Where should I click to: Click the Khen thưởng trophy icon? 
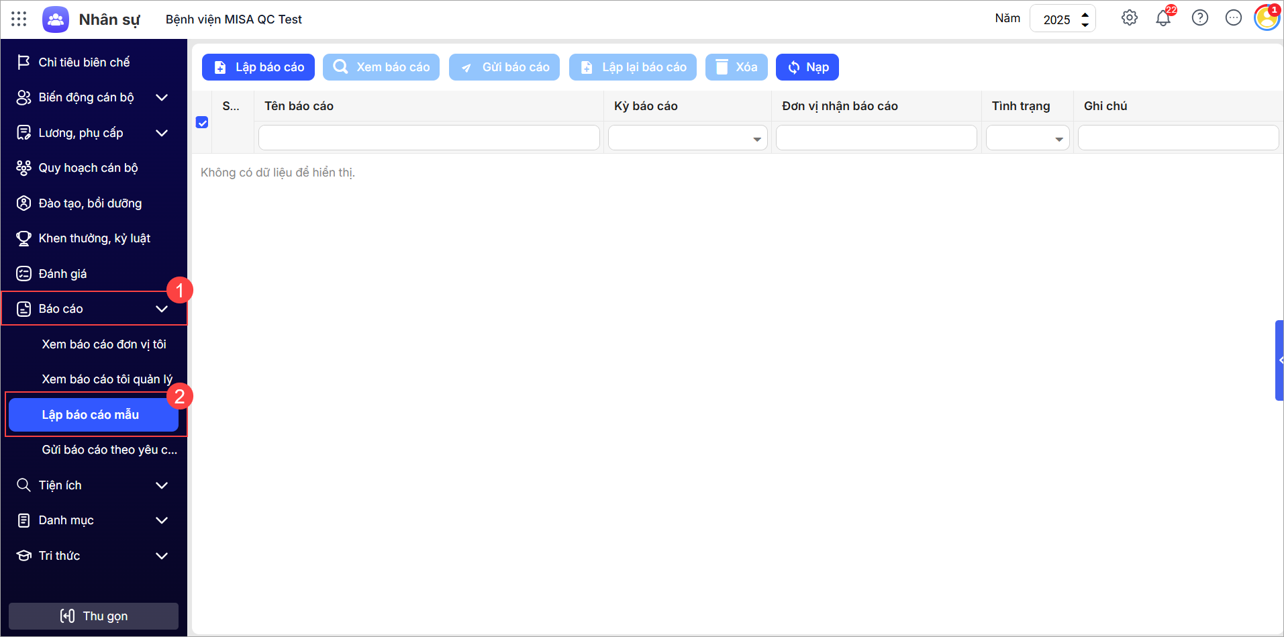pos(23,238)
